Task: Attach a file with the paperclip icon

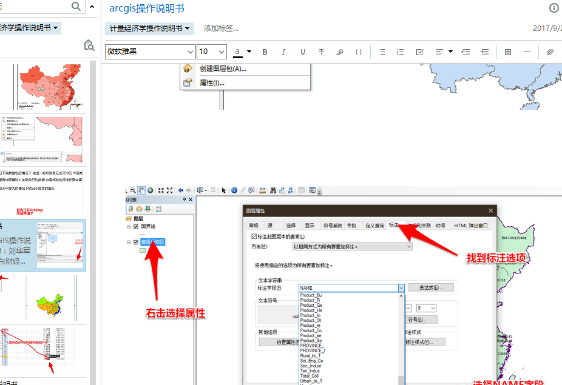Action: click(x=550, y=52)
